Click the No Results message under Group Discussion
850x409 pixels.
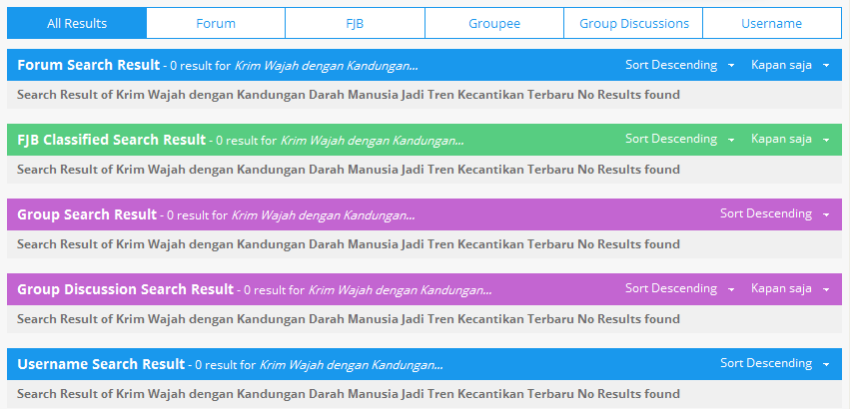pyautogui.click(x=348, y=319)
